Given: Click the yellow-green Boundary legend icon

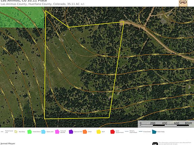Looking at the screenshot, I should coord(16,132).
